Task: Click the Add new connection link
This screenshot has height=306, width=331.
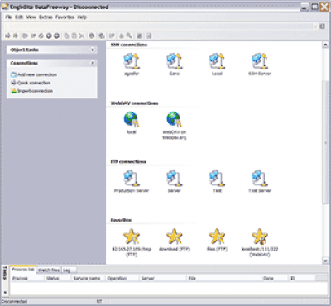Action: pyautogui.click(x=37, y=74)
